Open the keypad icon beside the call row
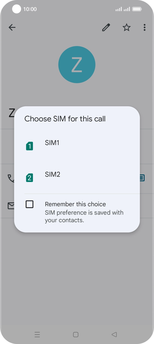Screen dimensions: 154x344 [142, 178]
